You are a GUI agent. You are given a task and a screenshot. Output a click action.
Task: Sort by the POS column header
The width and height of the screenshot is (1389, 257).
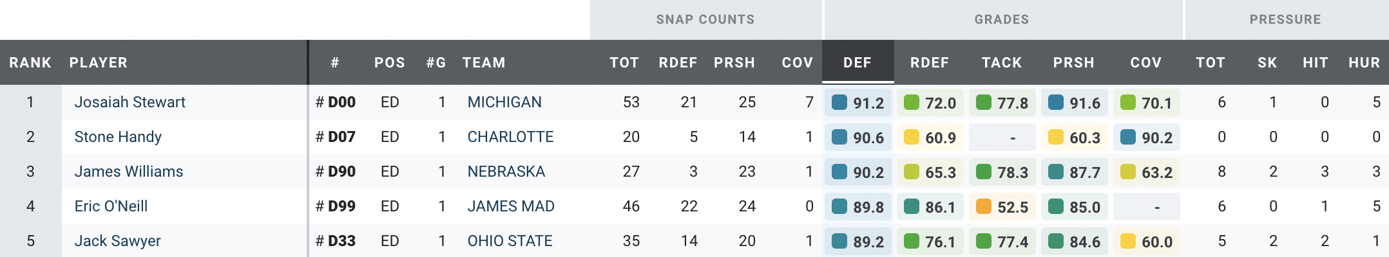390,62
